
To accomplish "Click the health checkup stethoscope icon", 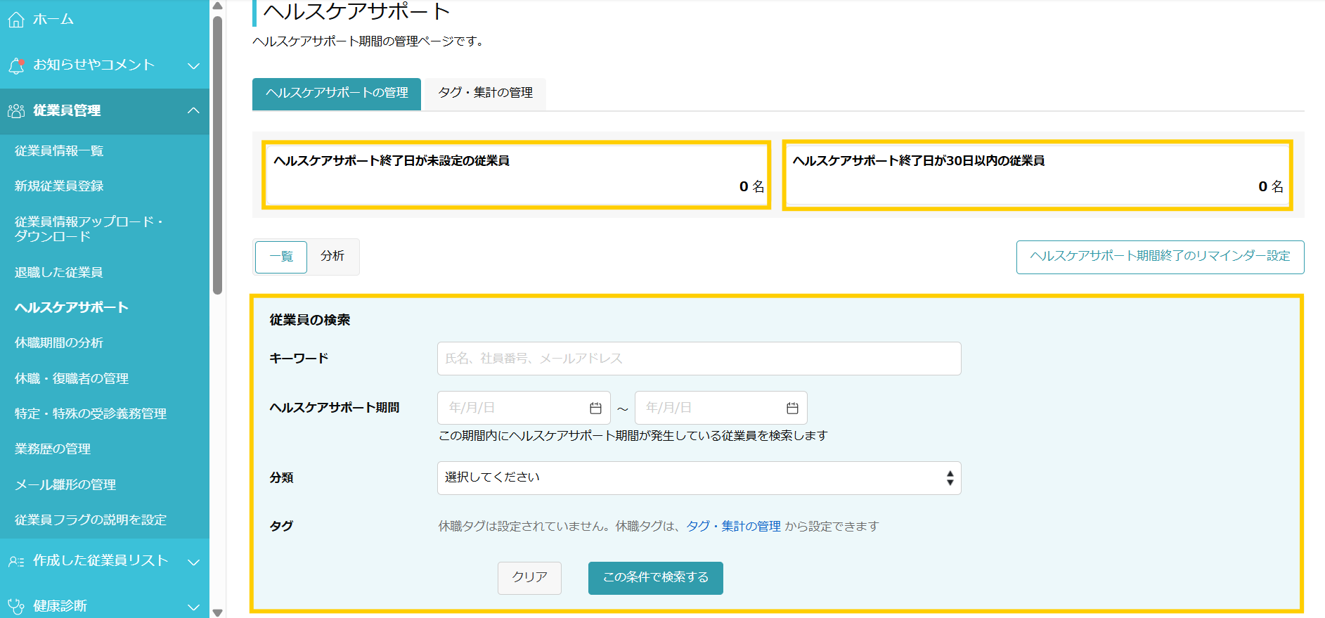I will (16, 606).
